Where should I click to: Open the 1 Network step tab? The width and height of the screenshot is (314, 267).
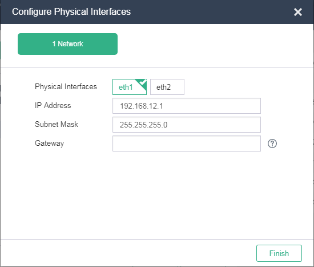(x=67, y=44)
